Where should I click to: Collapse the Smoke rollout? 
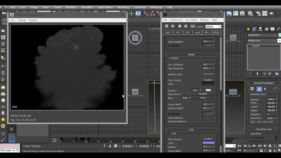(x=191, y=54)
